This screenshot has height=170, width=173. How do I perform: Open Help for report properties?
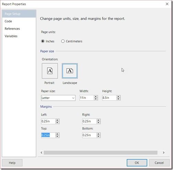point(12,163)
